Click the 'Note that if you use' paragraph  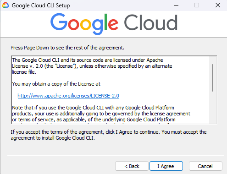click(101, 114)
